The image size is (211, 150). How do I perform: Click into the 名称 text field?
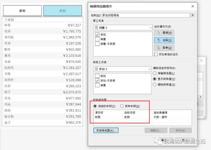point(146,15)
